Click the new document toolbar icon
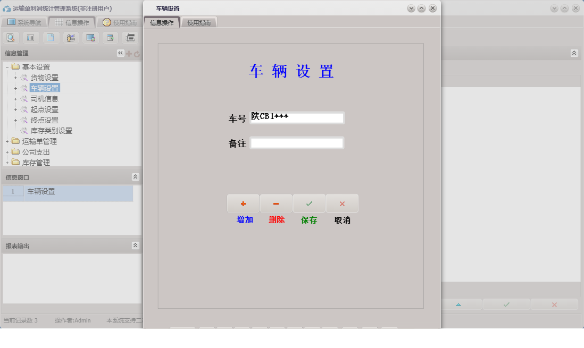Screen dimensions: 584x348 click(x=51, y=37)
